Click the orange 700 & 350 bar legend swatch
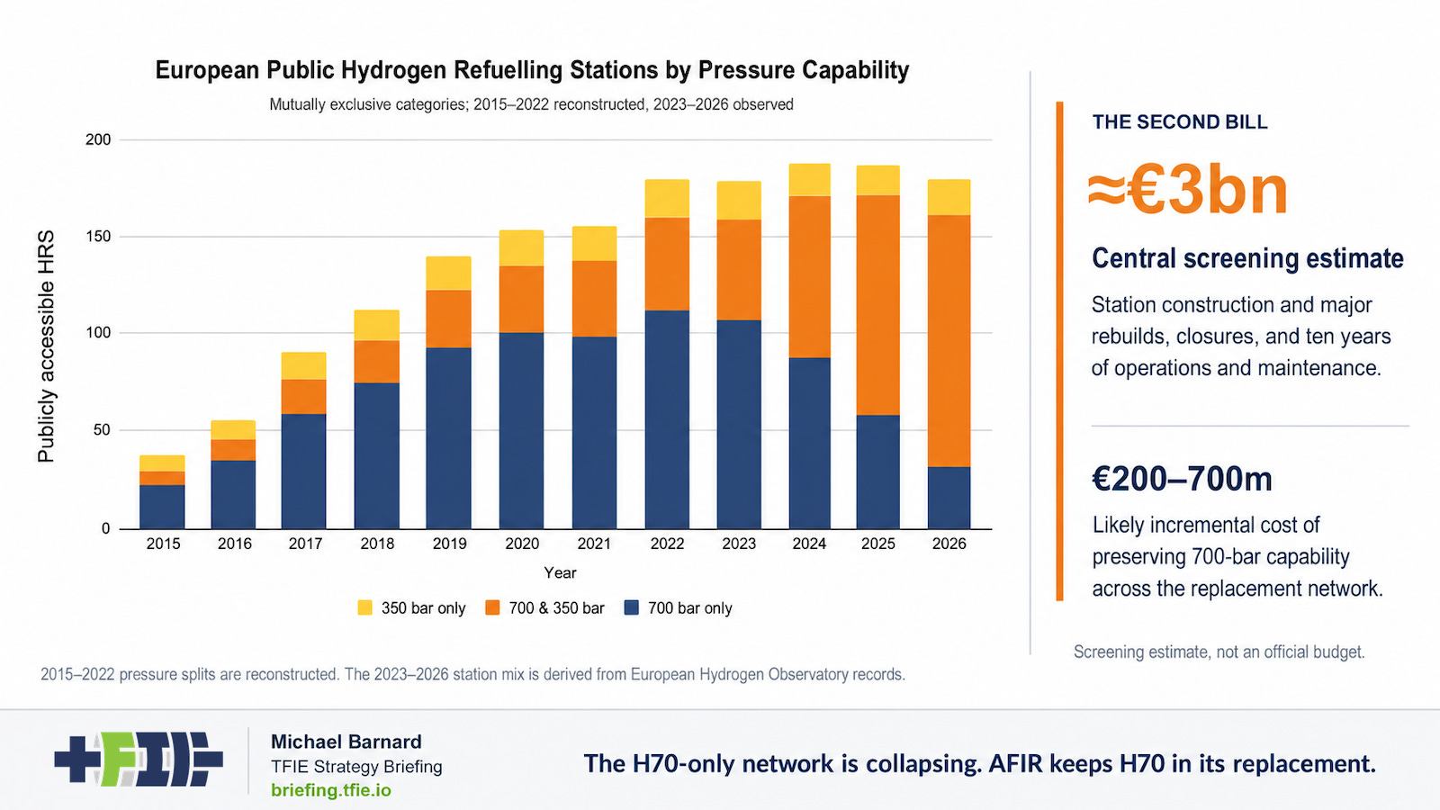Image resolution: width=1440 pixels, height=810 pixels. tap(492, 607)
